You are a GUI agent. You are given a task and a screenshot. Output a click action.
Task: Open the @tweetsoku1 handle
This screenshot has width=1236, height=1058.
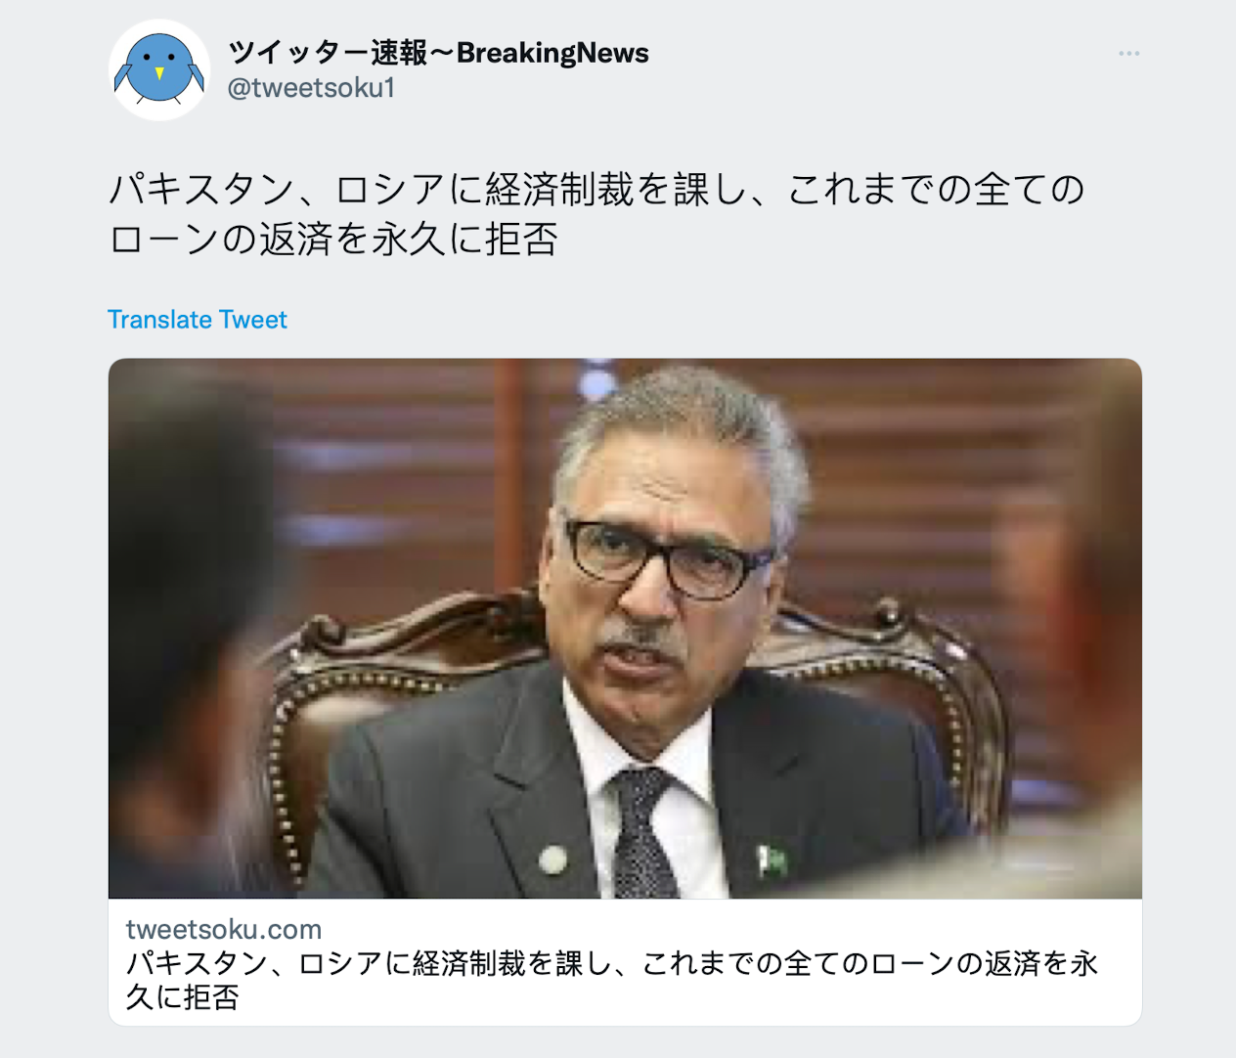[311, 88]
